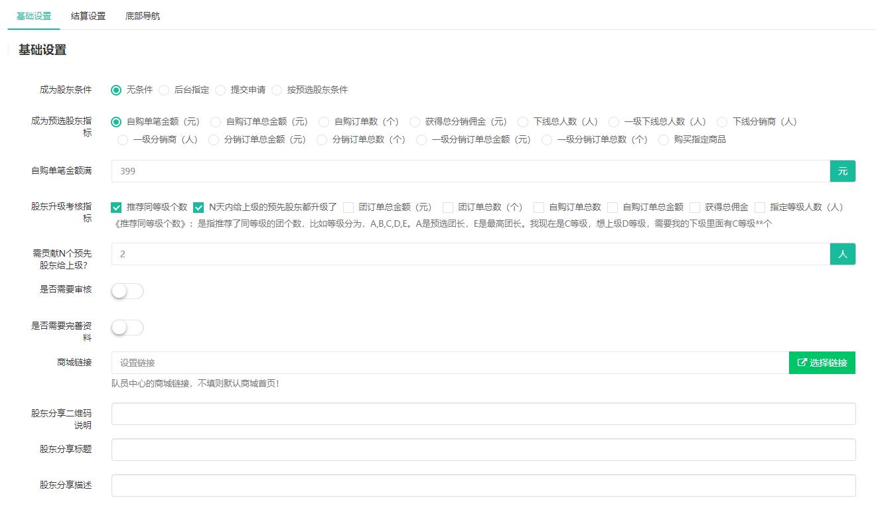This screenshot has height=506, width=876.
Task: Click the 股东分享标题 input field
Action: [x=484, y=450]
